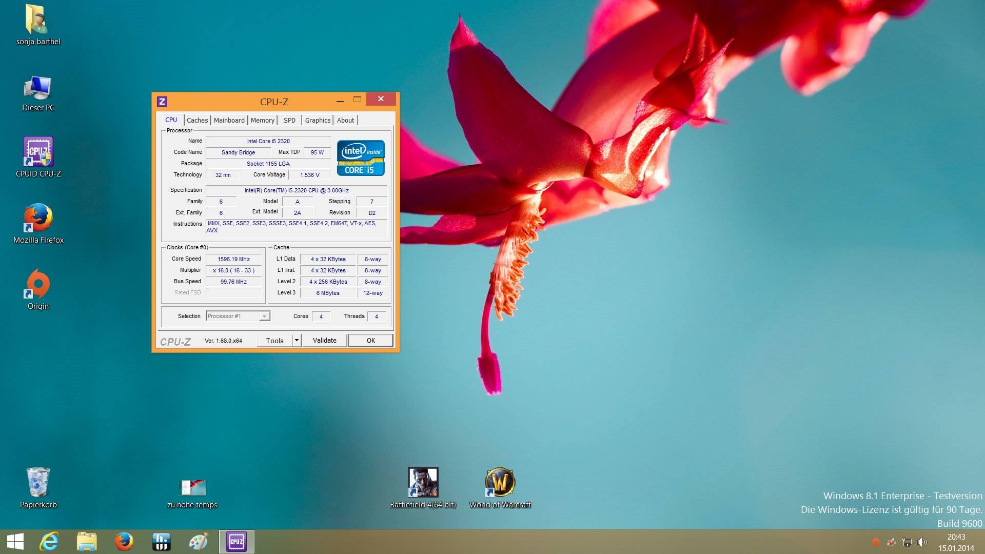Screen dimensions: 985x554
Task: Open the 'zu hohe temps' desktop file
Action: 192,487
